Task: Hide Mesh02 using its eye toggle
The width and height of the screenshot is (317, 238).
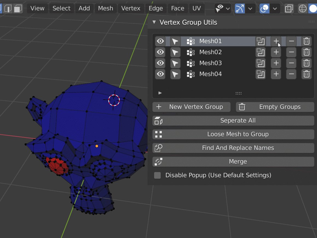Action: [160, 52]
